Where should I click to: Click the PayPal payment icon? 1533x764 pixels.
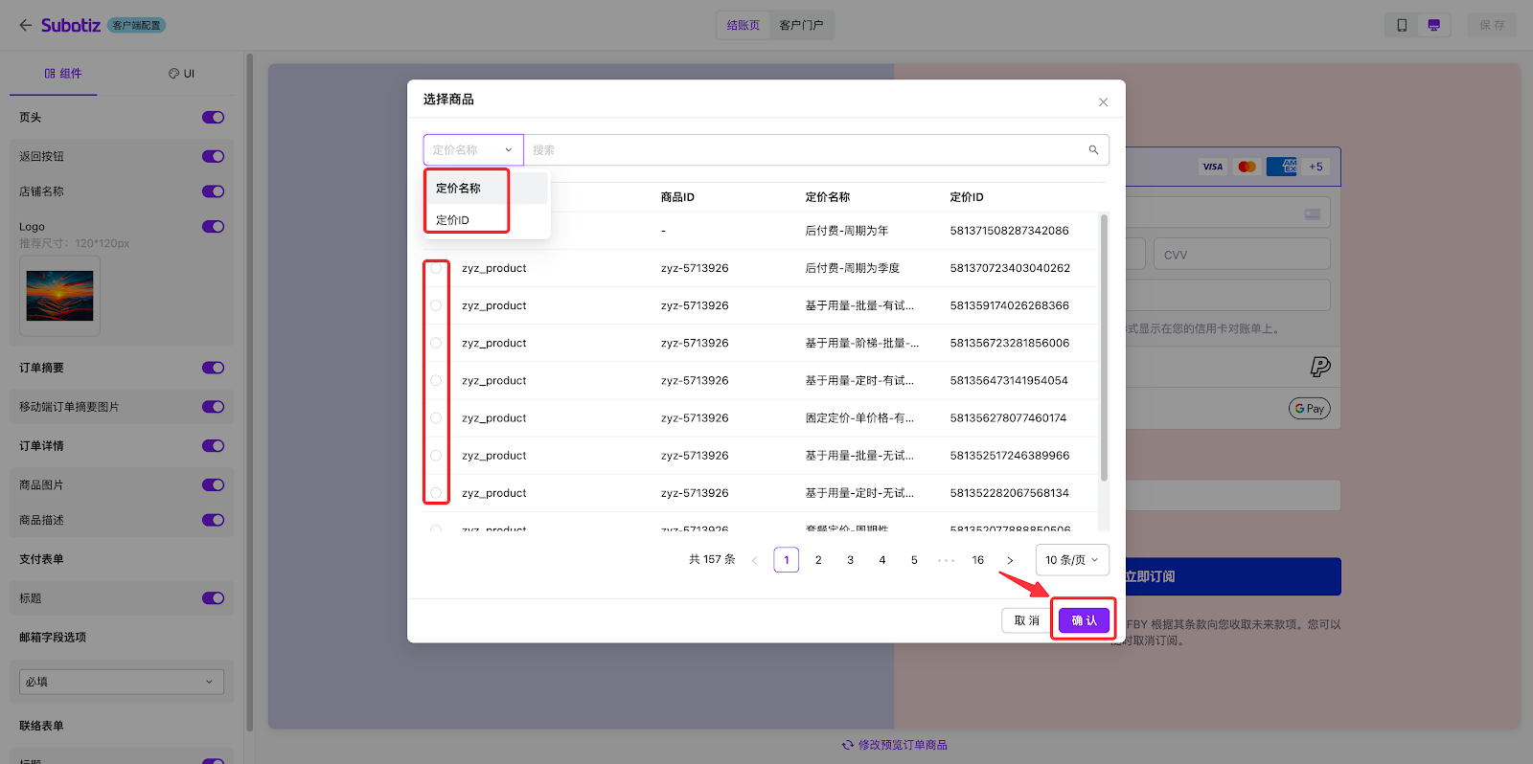click(x=1319, y=367)
